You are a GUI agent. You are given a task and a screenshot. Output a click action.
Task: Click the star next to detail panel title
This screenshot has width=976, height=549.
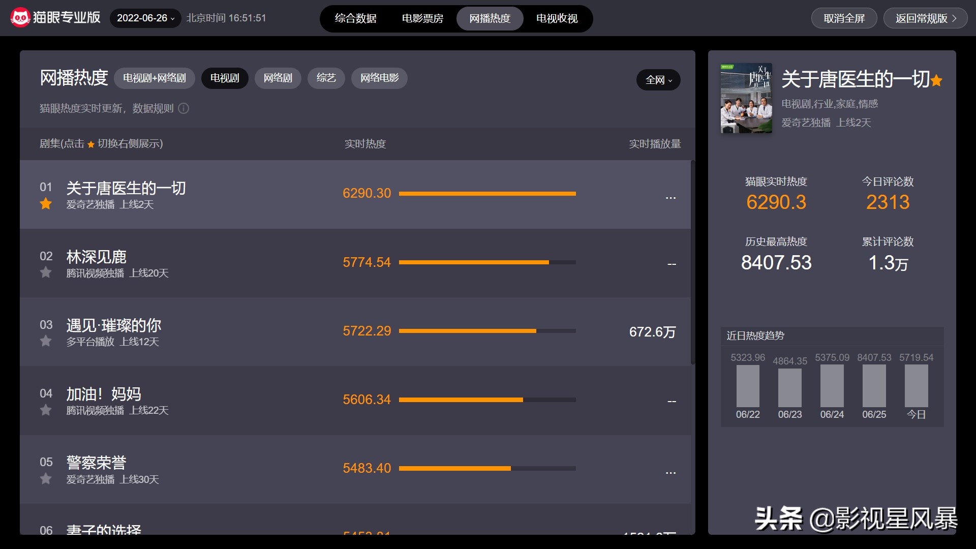936,81
